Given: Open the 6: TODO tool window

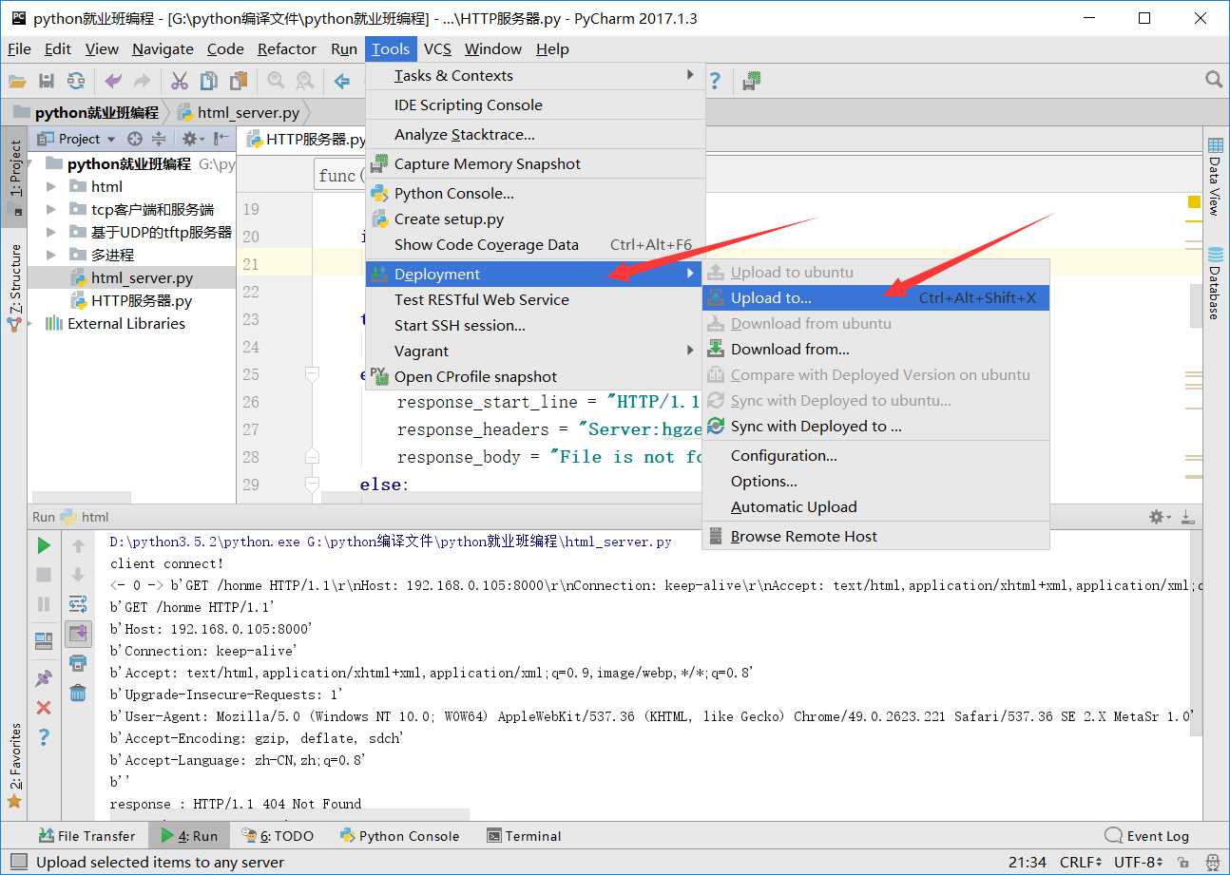Looking at the screenshot, I should pyautogui.click(x=278, y=836).
